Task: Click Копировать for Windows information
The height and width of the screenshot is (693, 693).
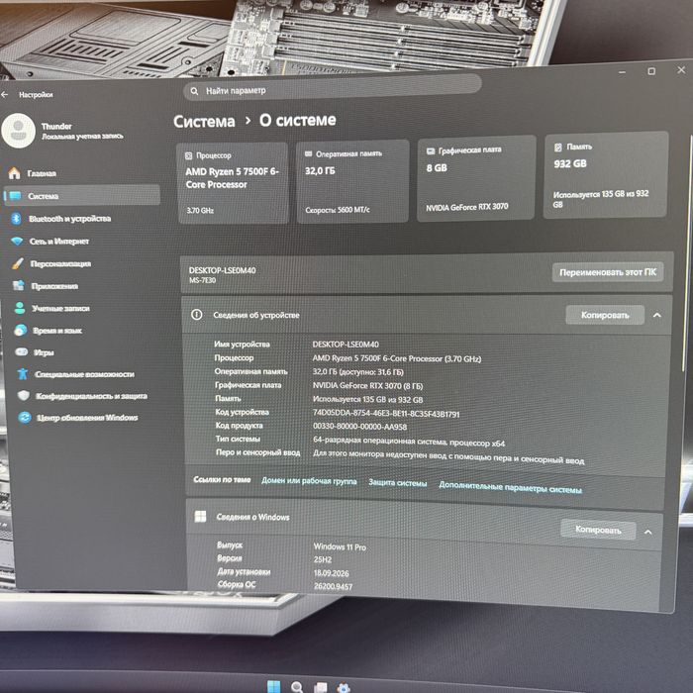Action: (598, 530)
